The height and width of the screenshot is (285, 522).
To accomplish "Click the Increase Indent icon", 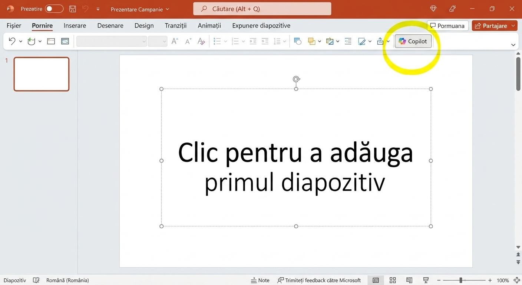I will click(265, 41).
